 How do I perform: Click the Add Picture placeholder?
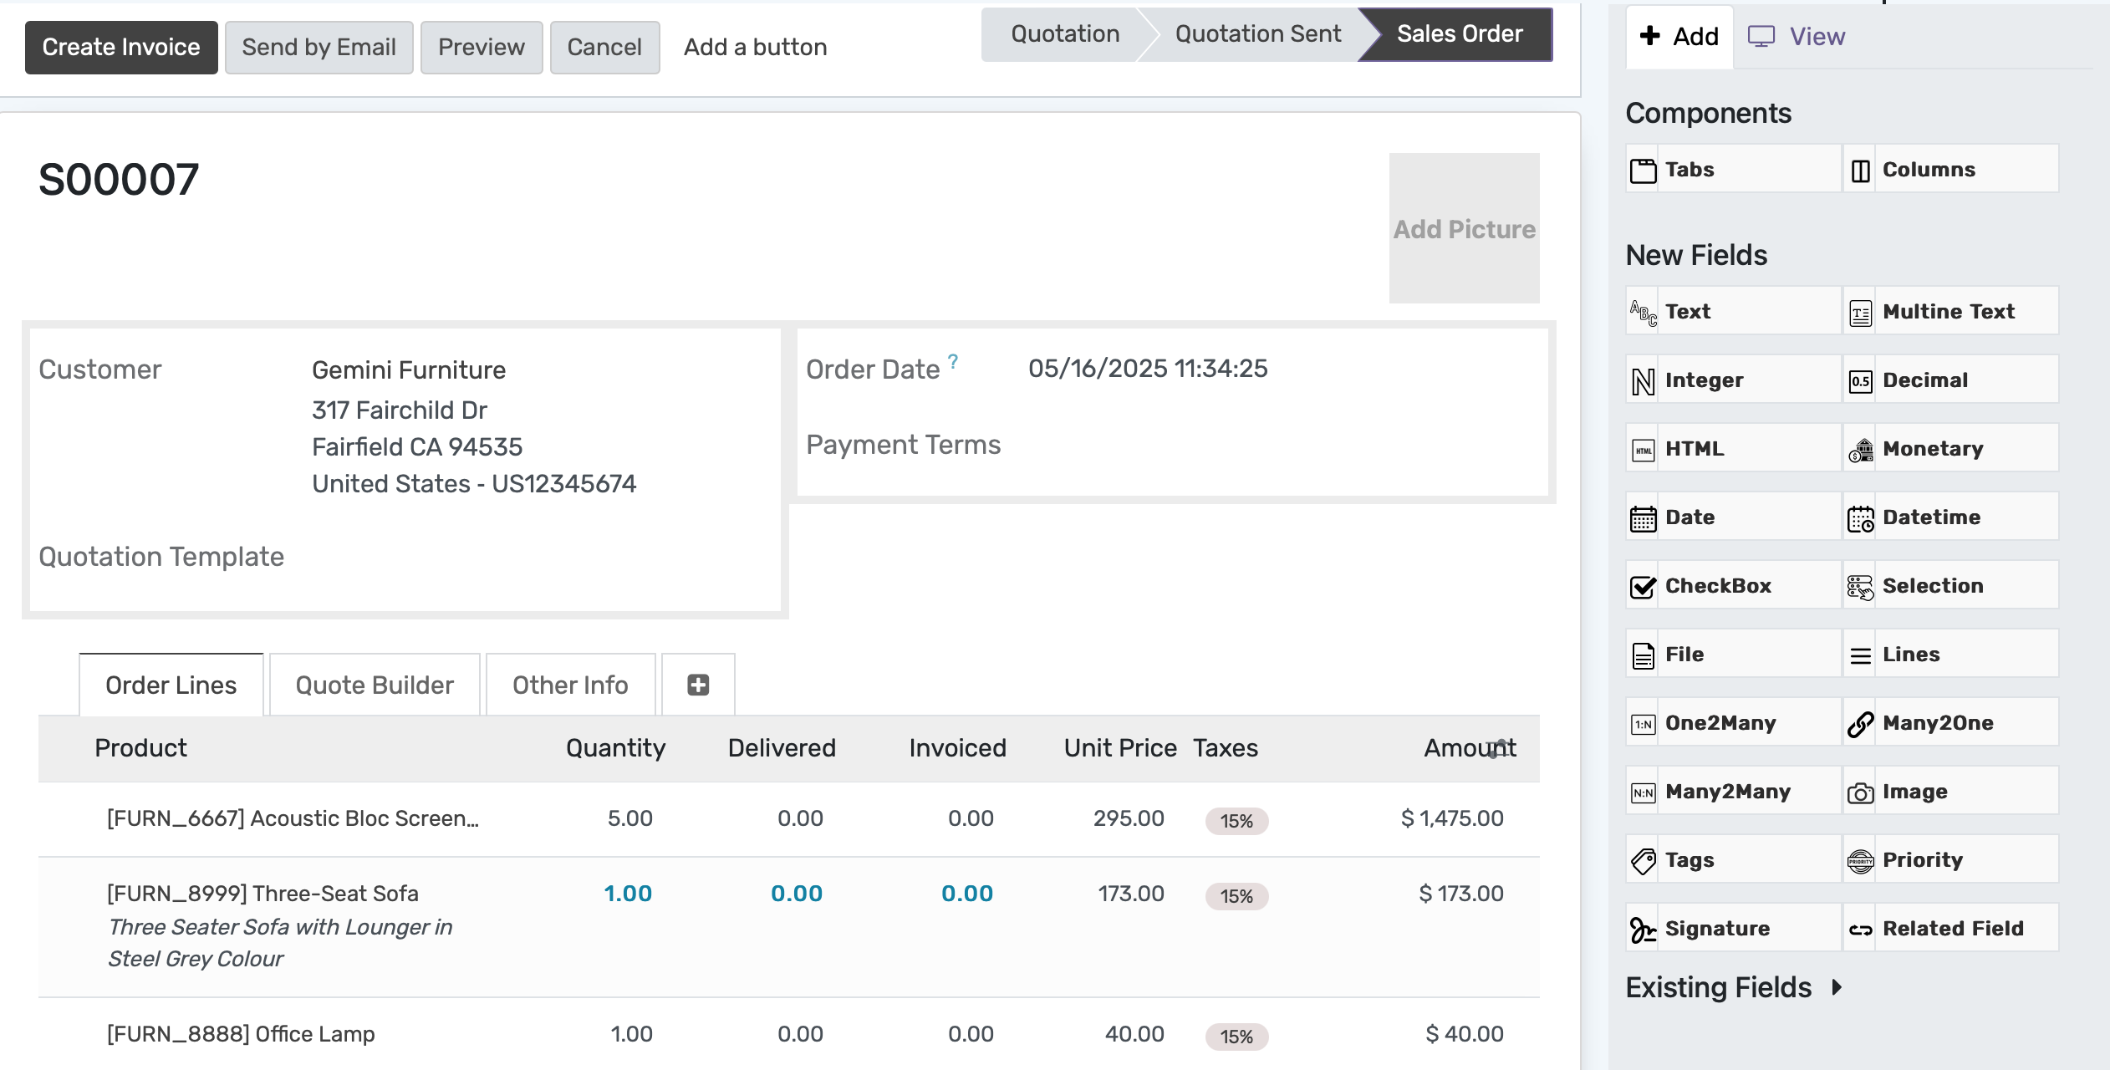tap(1464, 227)
